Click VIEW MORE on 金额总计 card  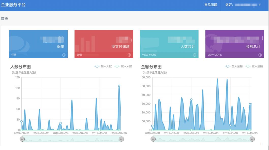215,55
